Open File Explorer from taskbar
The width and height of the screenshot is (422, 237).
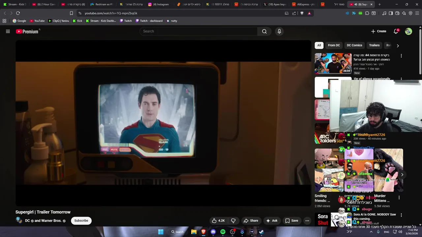point(194,232)
